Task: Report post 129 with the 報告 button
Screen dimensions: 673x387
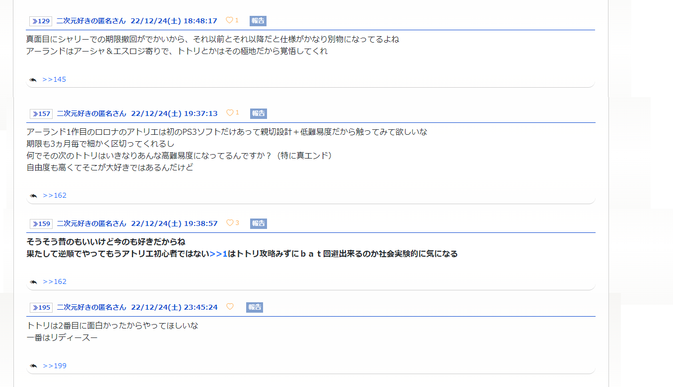Action: [258, 21]
